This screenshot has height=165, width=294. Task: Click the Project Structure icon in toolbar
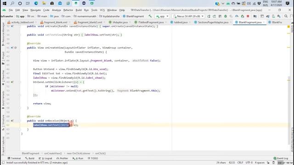click(255, 16)
